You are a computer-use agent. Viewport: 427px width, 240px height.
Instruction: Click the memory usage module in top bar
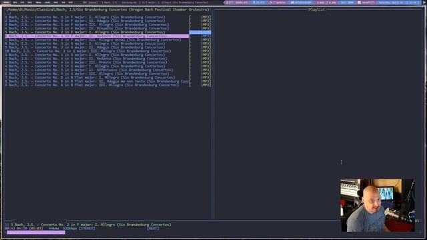point(301,3)
